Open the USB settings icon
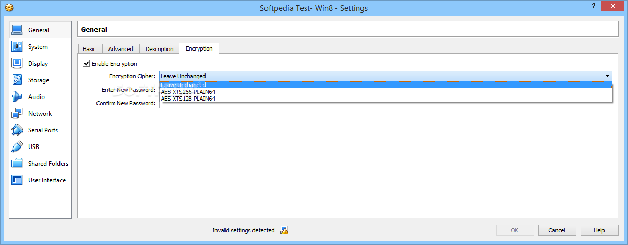628x245 pixels. (17, 147)
